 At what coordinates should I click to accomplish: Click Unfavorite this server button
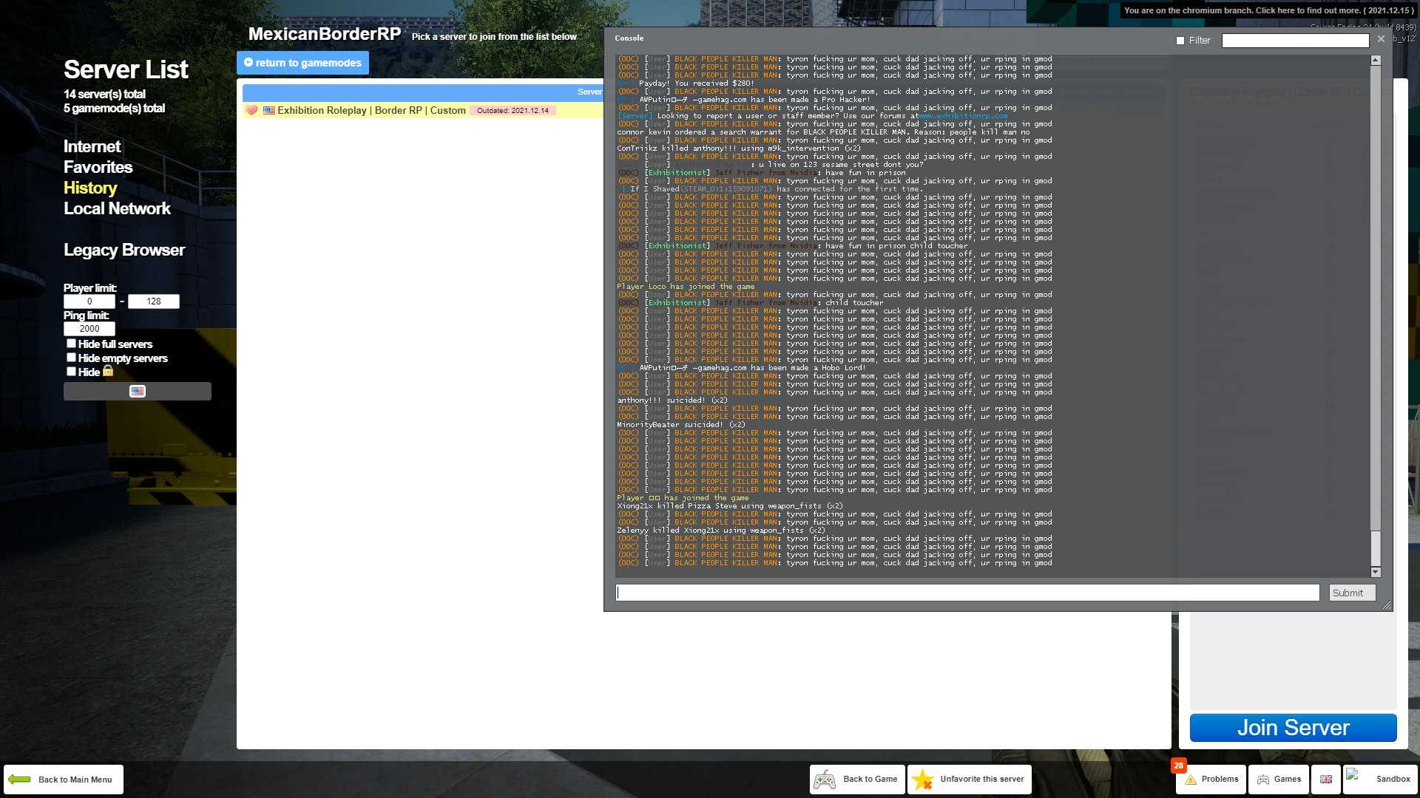click(970, 780)
